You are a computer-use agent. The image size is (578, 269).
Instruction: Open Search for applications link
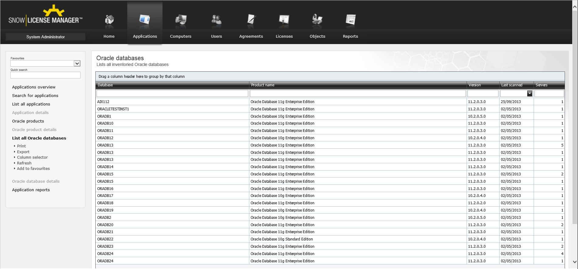click(x=35, y=96)
